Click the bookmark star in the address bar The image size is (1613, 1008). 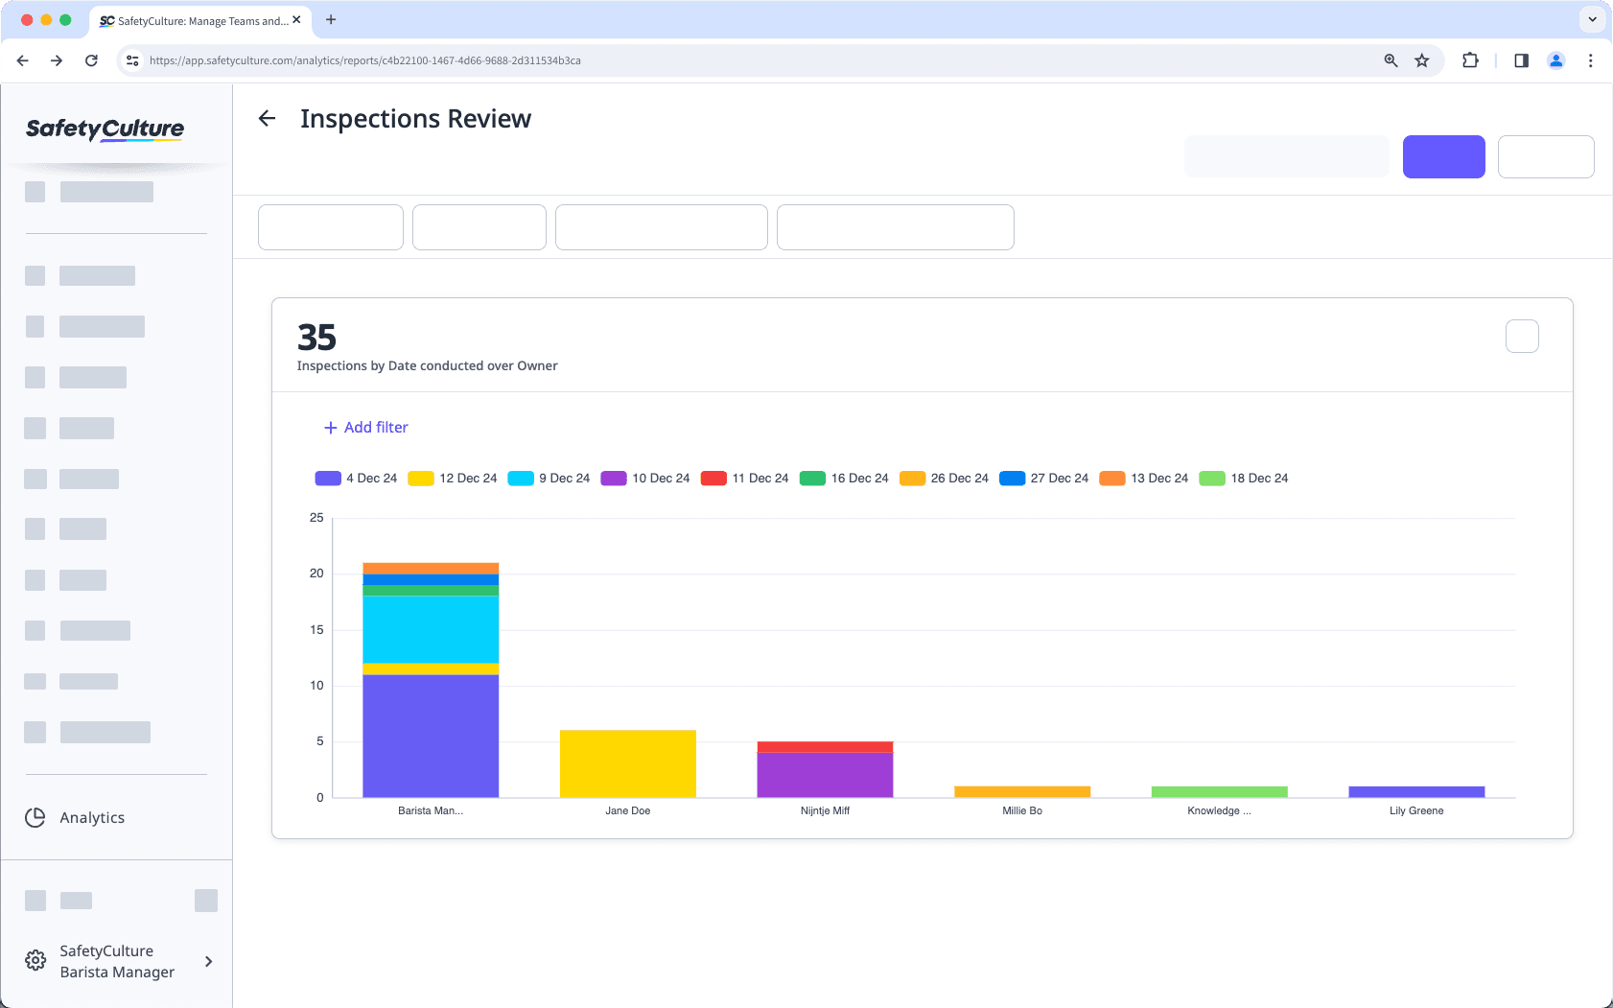click(x=1422, y=59)
